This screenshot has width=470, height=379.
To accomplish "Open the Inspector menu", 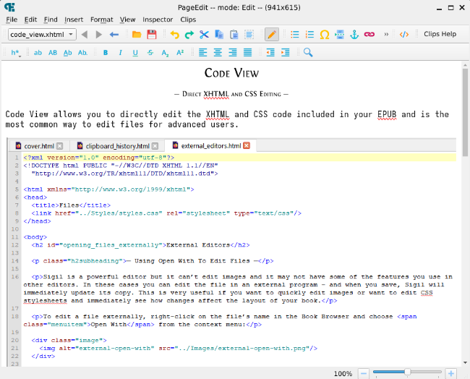I will coord(157,20).
